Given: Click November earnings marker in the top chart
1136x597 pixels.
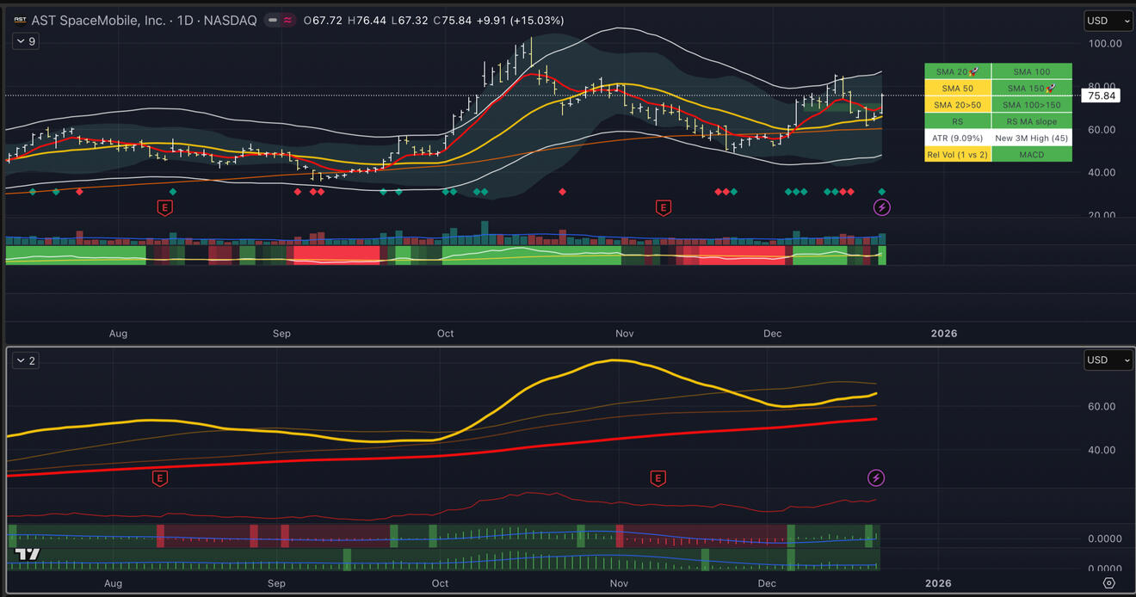Looking at the screenshot, I should [663, 206].
